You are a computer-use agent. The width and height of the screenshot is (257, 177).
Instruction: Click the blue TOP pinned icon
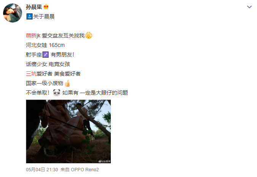(x=29, y=16)
